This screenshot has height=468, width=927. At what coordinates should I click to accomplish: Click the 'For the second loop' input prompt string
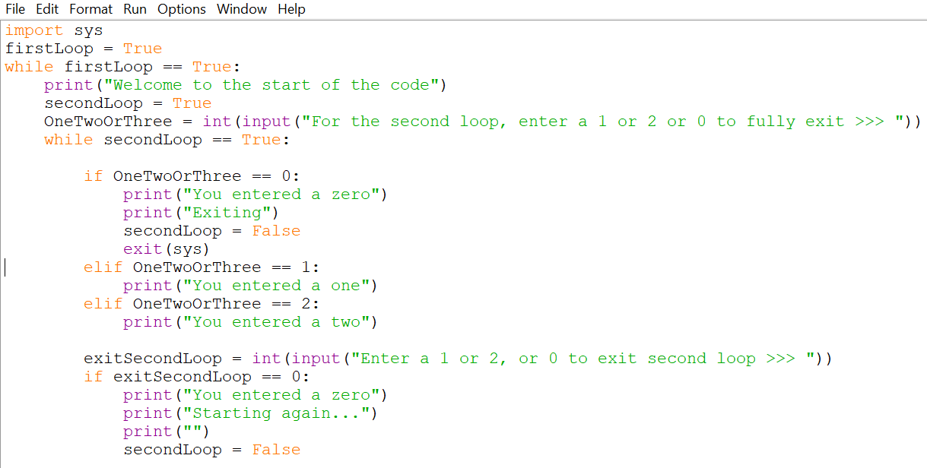[x=604, y=122]
